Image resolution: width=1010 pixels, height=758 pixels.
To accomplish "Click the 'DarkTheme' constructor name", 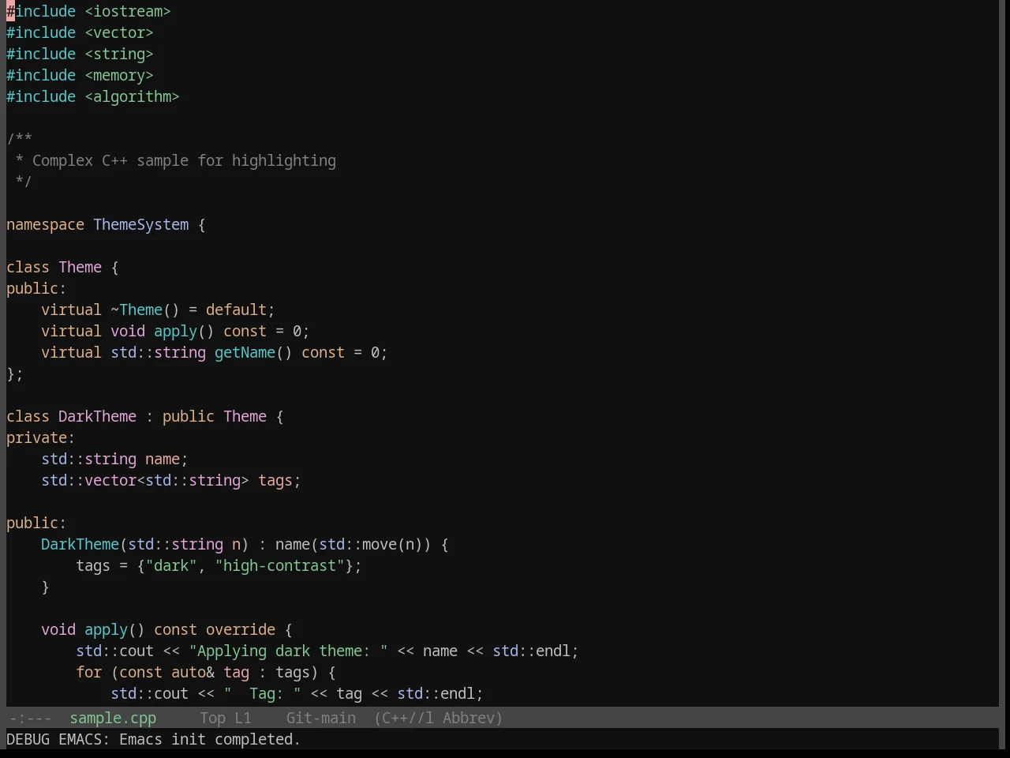I will point(80,544).
